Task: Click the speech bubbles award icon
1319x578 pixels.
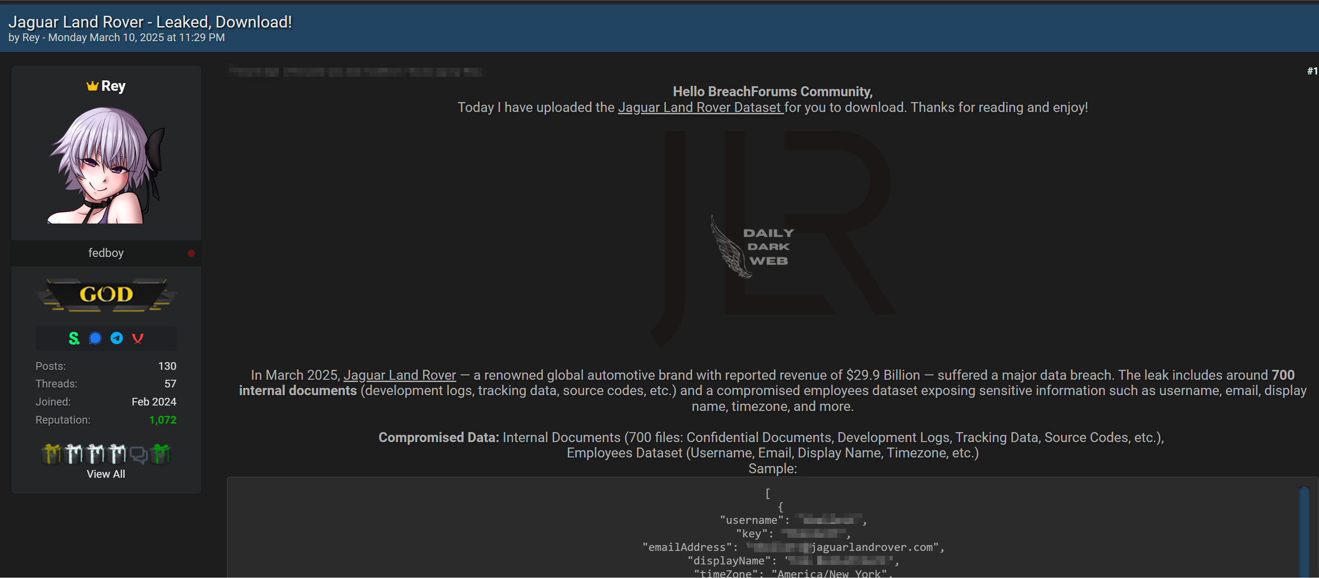Action: pos(139,454)
